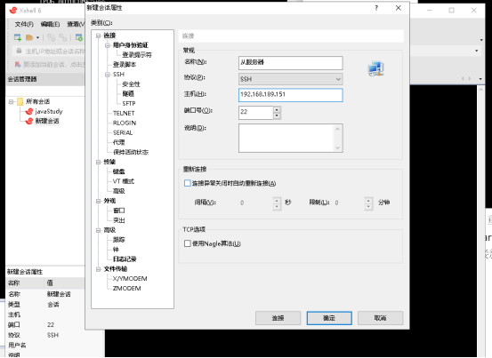Select SFTP in the category tree
Viewport: 492px width, 358px height.
[129, 103]
